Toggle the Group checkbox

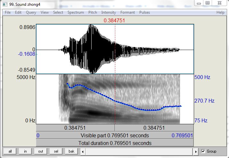pos(203,151)
